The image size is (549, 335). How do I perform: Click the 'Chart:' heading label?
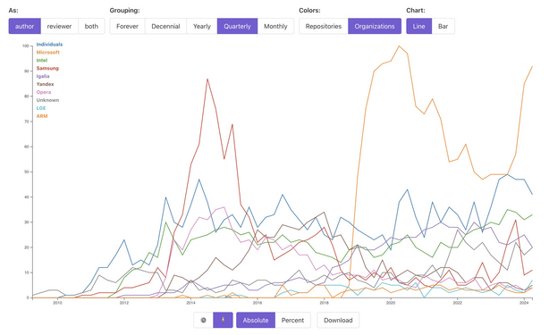(416, 11)
